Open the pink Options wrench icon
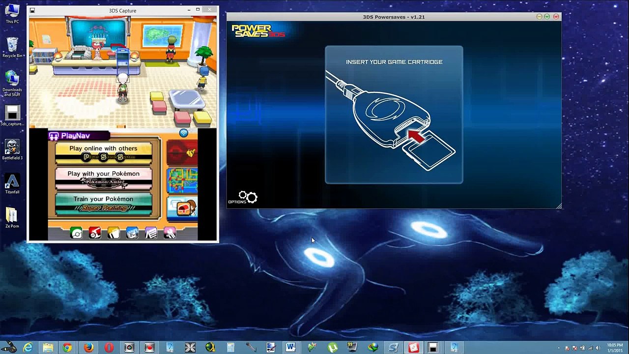The height and width of the screenshot is (354, 629). (170, 233)
